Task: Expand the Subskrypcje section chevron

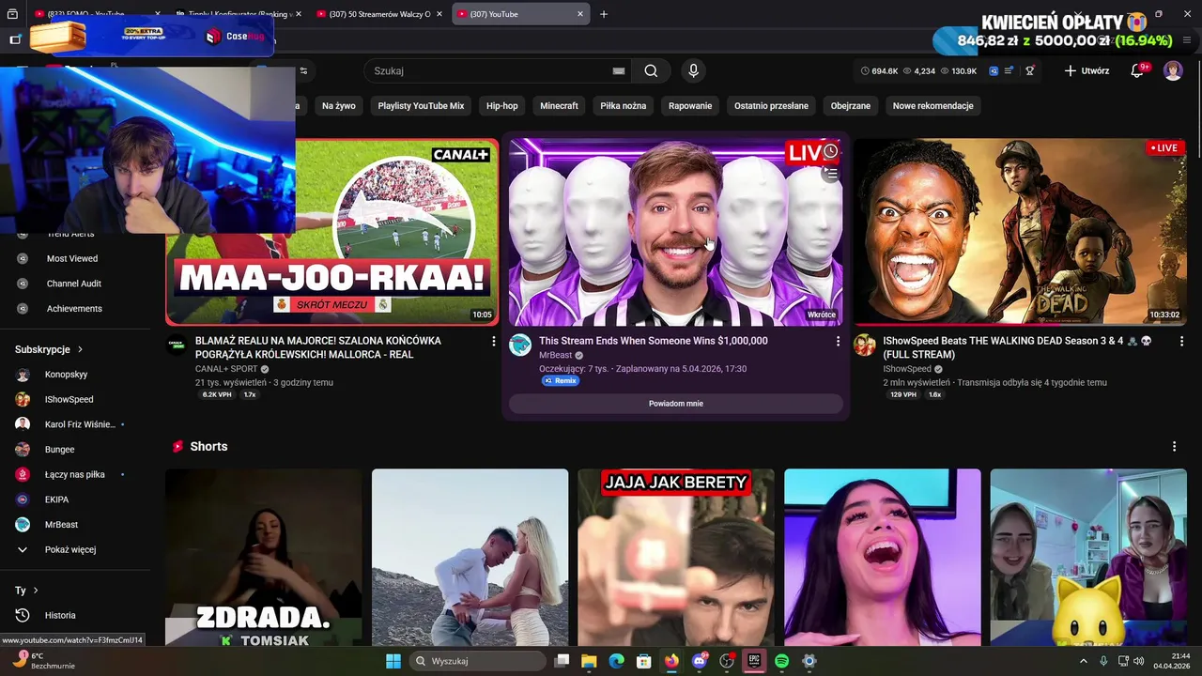Action: pos(80,349)
